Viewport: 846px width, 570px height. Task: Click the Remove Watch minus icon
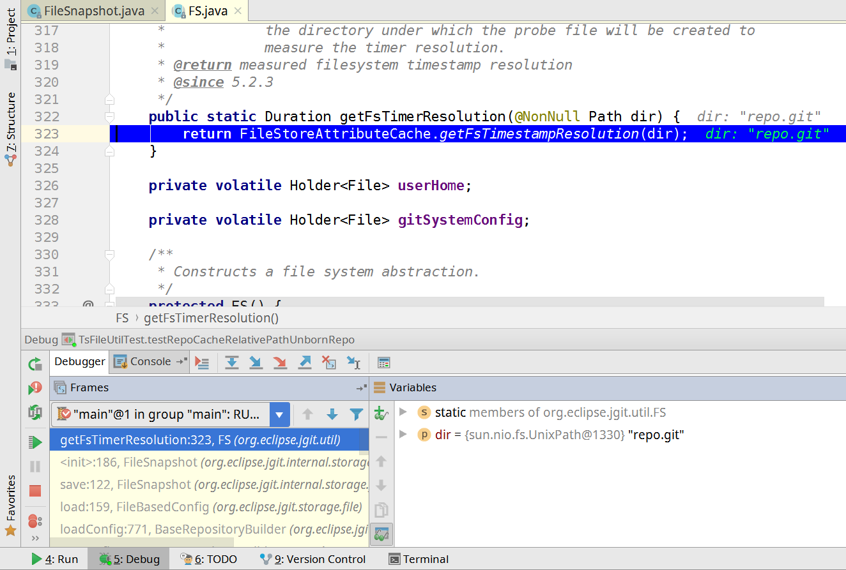(x=381, y=437)
